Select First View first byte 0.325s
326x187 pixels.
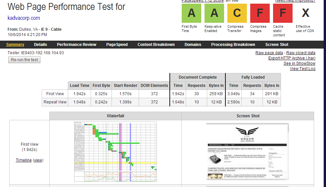(x=101, y=94)
